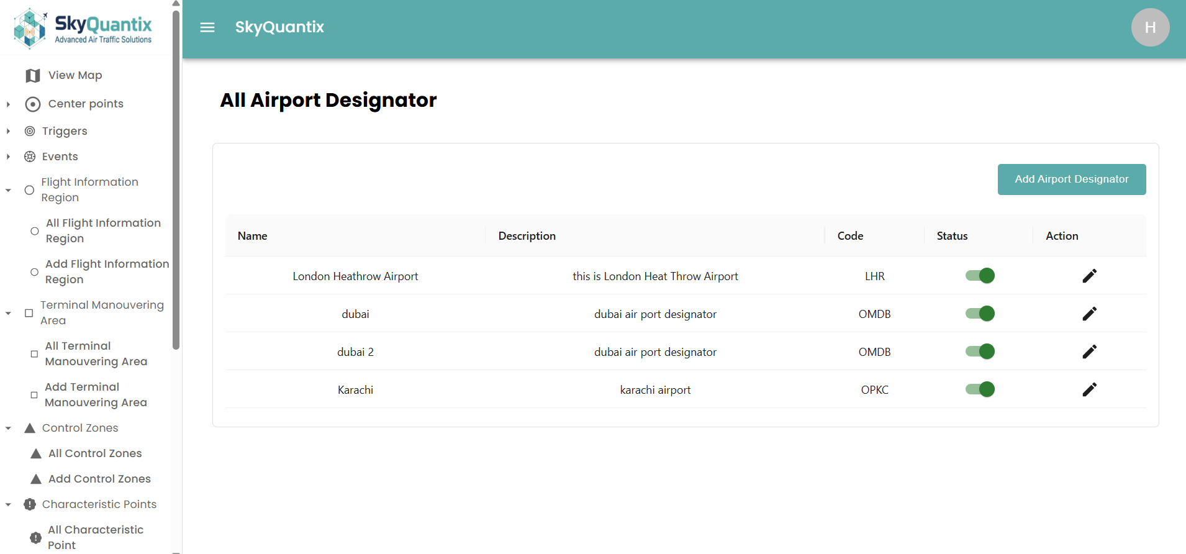Click the View Map icon in sidebar
This screenshot has width=1186, height=554.
pyautogui.click(x=33, y=76)
